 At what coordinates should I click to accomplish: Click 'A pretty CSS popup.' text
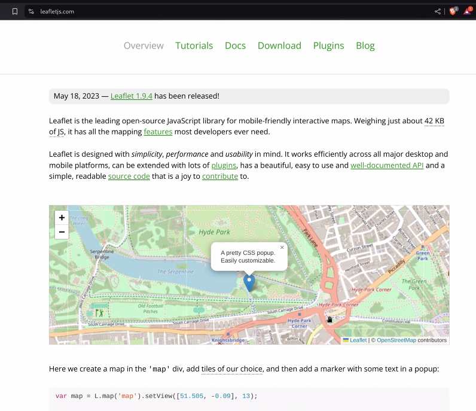tap(248, 252)
